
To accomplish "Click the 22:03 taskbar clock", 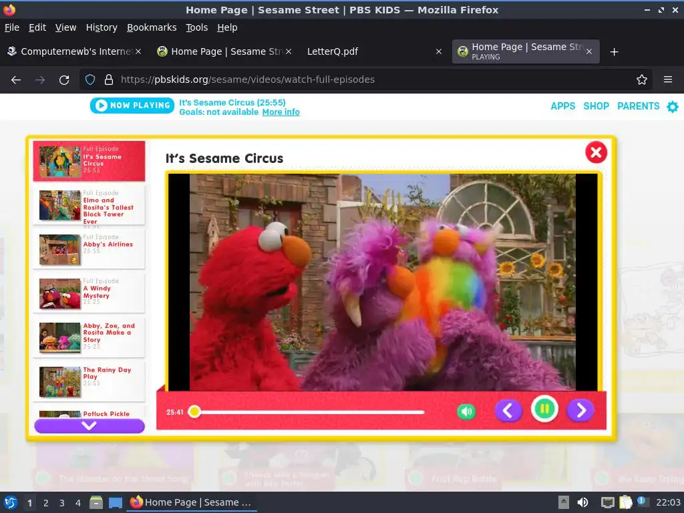I will [668, 502].
